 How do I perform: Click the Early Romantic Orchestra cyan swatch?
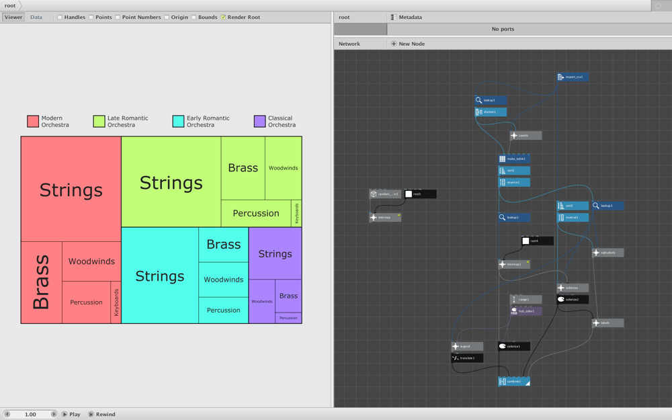pos(178,121)
